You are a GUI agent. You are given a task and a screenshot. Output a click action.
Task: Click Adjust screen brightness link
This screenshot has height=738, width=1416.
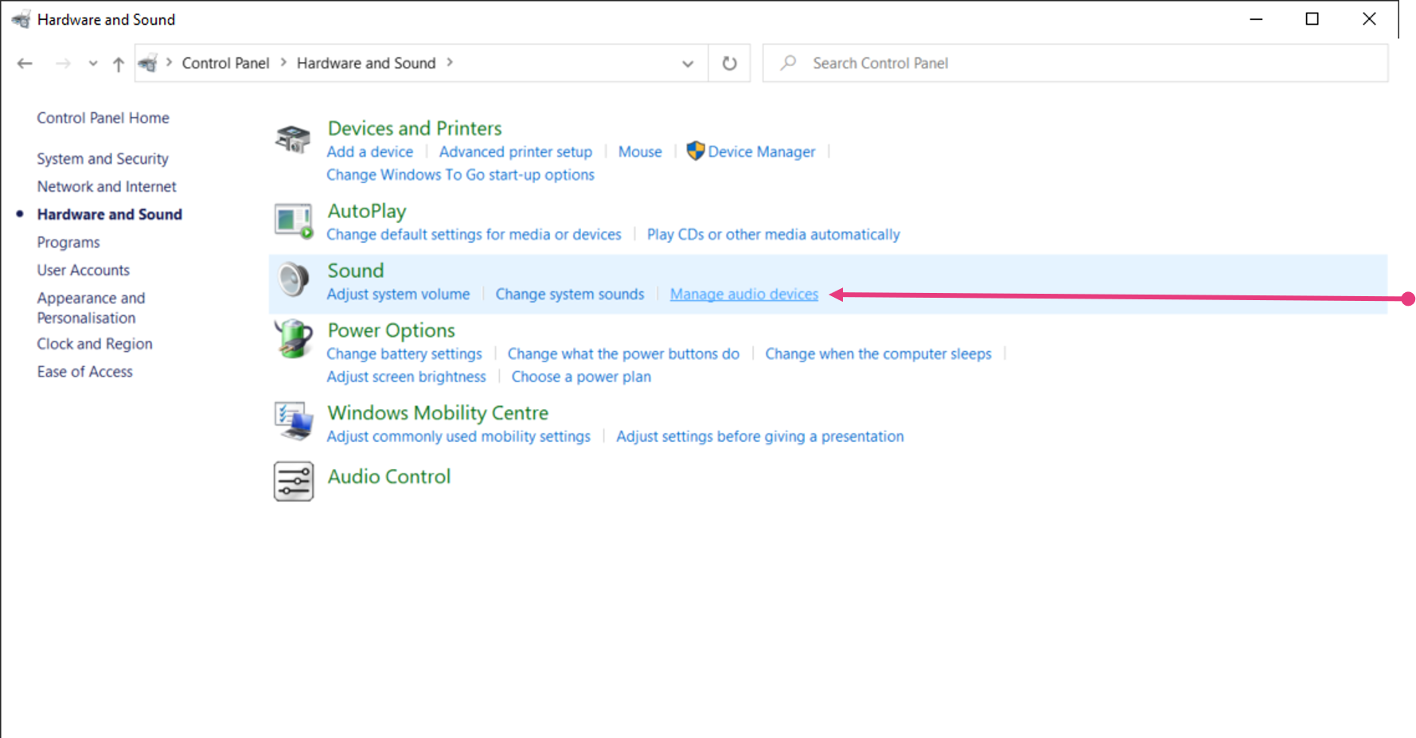pyautogui.click(x=406, y=377)
